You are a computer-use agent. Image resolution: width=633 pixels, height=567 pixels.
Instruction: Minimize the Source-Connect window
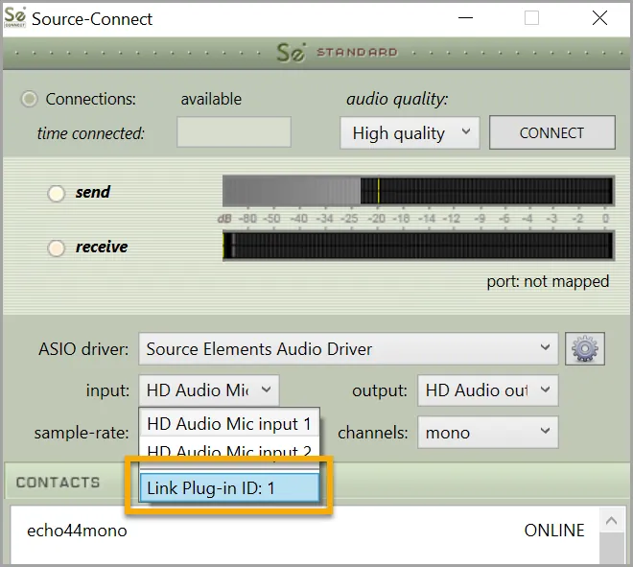(465, 18)
